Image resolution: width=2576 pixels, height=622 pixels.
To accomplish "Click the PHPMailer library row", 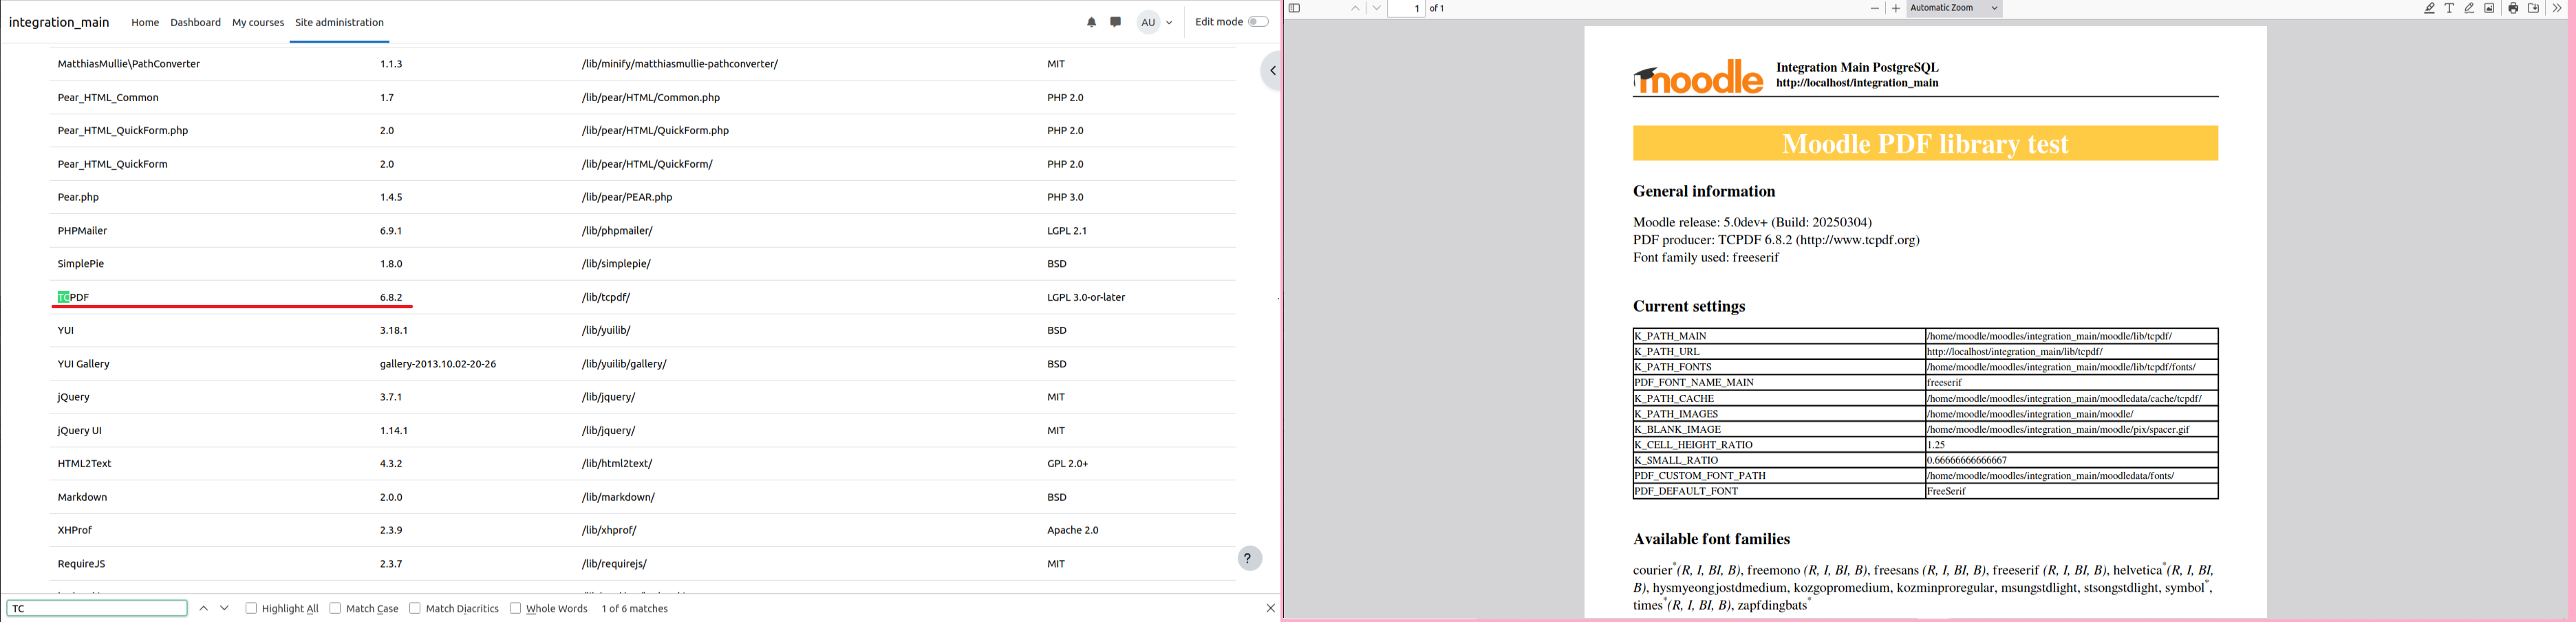I will (643, 231).
